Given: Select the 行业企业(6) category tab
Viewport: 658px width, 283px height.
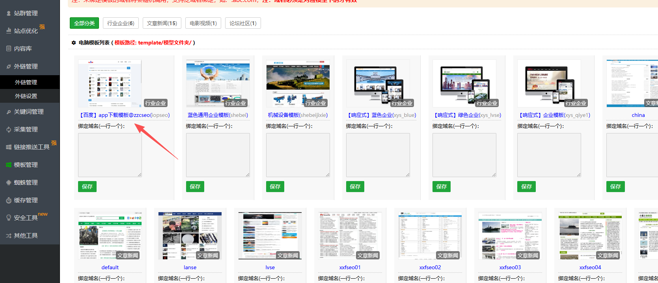Looking at the screenshot, I should pyautogui.click(x=121, y=23).
